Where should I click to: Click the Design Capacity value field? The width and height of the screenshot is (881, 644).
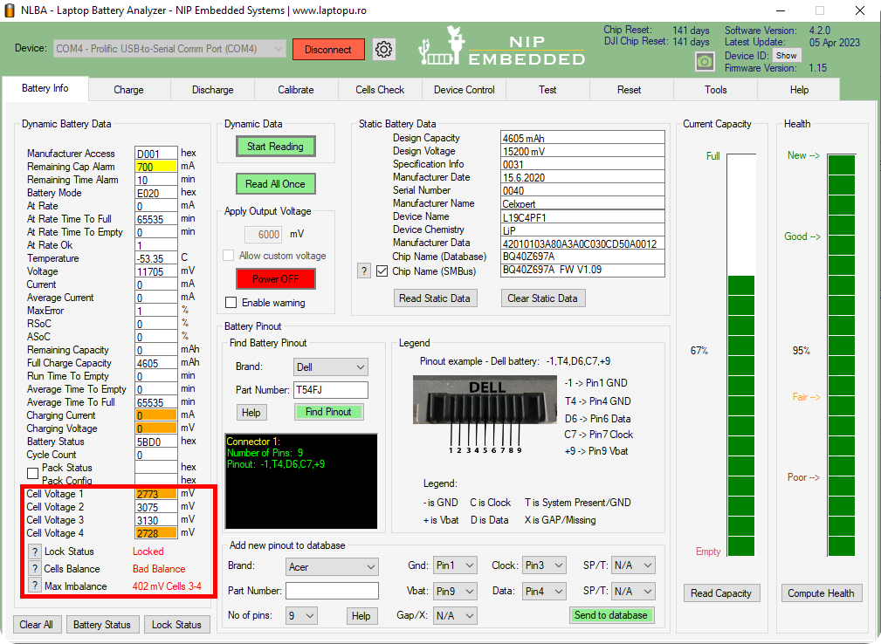[x=582, y=138]
